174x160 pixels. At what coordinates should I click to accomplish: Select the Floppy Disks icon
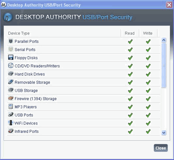click(11, 57)
